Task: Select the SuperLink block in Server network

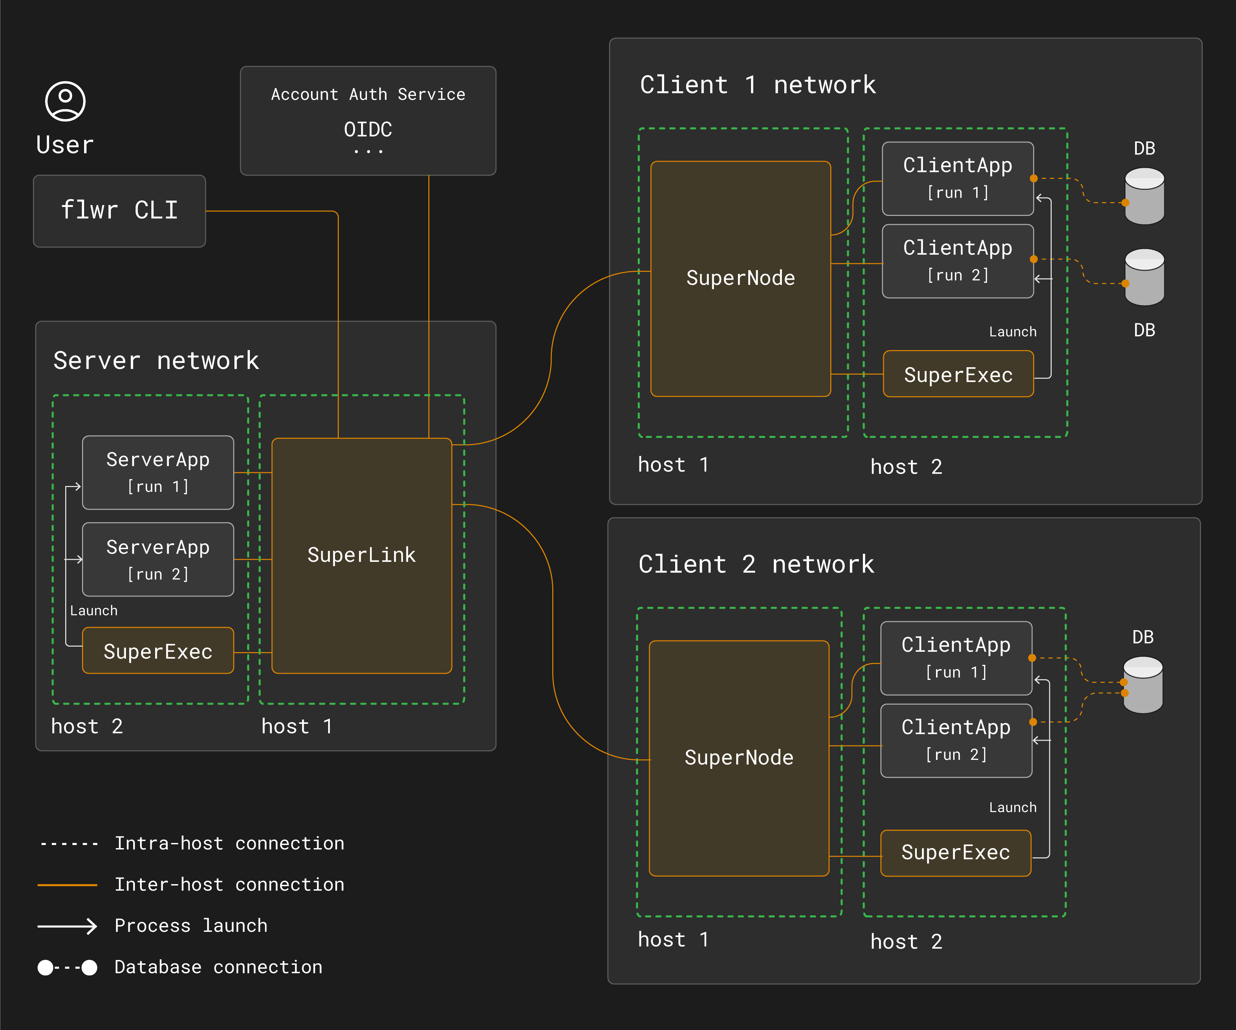Action: (362, 556)
